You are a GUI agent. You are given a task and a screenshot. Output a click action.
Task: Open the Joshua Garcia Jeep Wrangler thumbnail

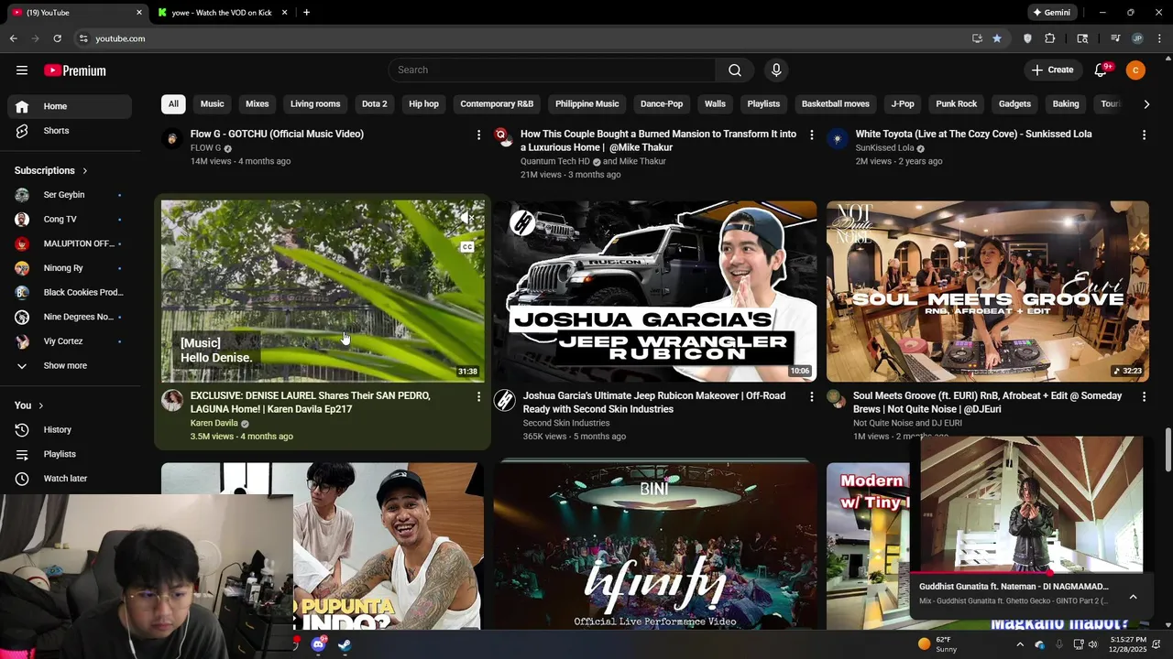pos(655,291)
